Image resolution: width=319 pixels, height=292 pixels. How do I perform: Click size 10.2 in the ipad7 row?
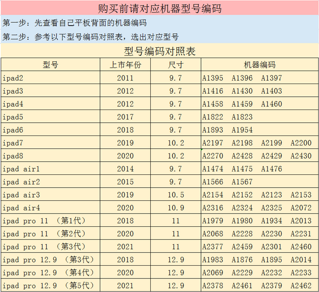[176, 143]
